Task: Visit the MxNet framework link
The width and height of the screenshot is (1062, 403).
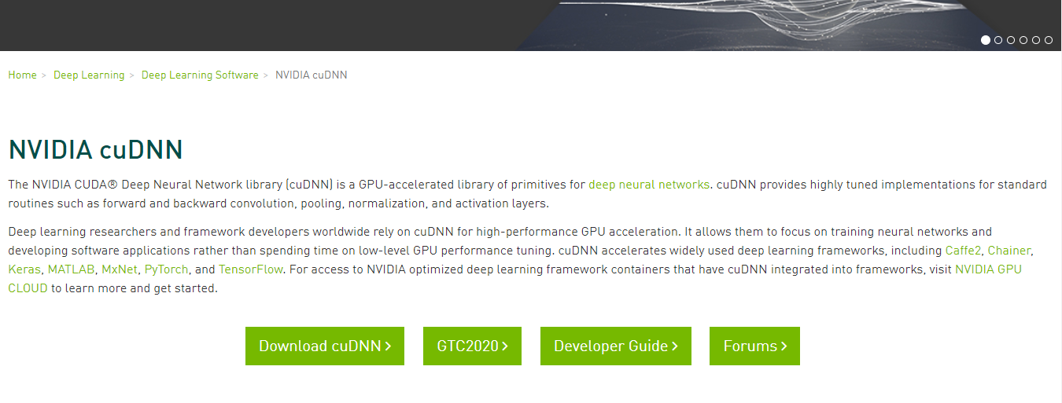Action: pos(120,269)
